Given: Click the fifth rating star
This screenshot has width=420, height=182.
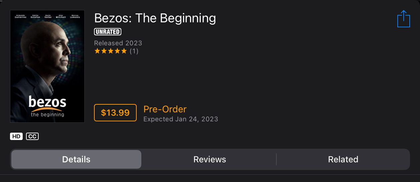Looking at the screenshot, I should point(124,51).
